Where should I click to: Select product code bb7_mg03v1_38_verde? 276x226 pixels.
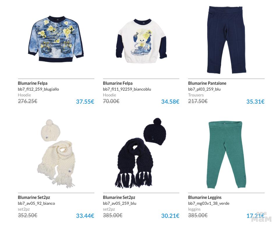(x=208, y=204)
